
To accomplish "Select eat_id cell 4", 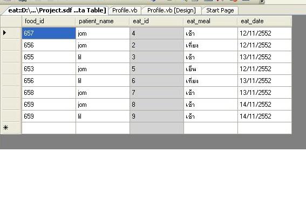I will (x=157, y=33).
